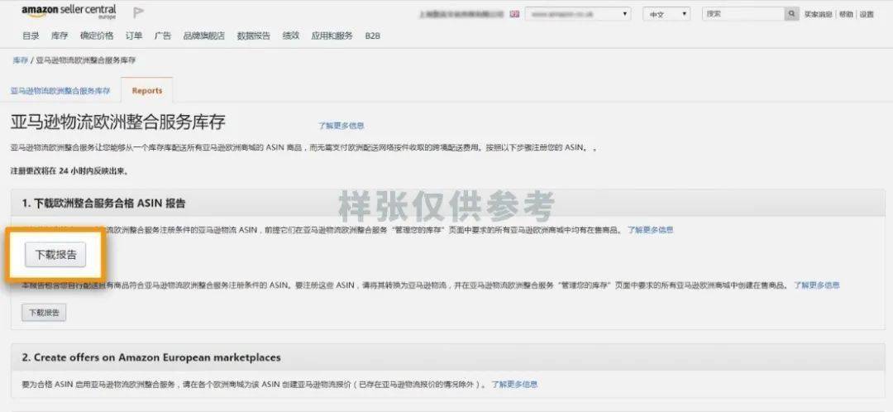Click 库存 breadcrumb link

point(20,61)
